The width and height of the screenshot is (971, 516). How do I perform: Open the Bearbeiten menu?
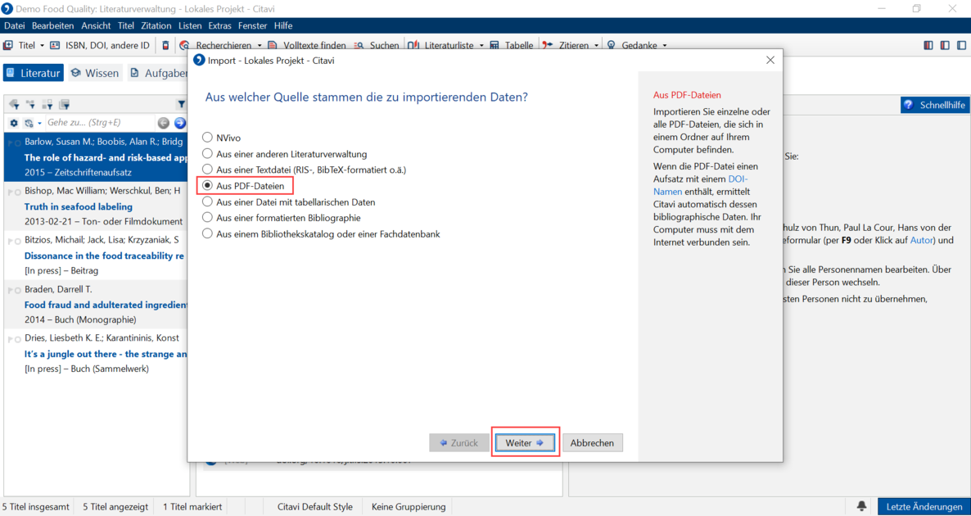(52, 25)
